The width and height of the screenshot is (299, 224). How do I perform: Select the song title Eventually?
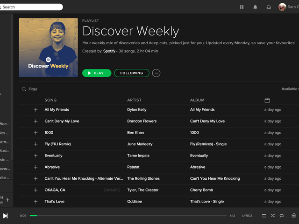coord(53,156)
